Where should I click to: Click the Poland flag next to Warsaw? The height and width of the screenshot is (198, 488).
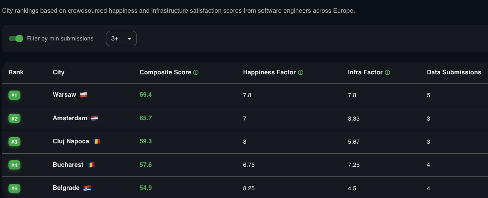pyautogui.click(x=84, y=95)
